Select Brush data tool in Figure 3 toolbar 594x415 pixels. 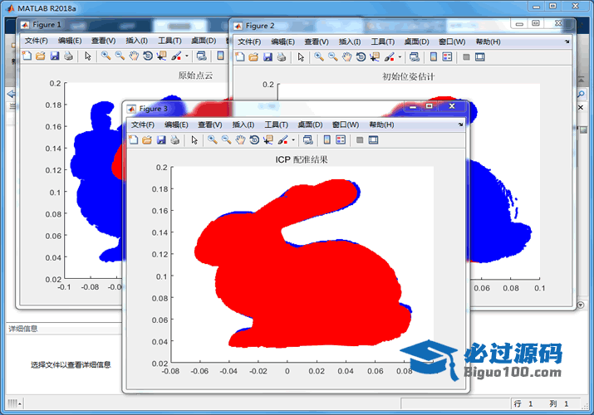click(283, 140)
